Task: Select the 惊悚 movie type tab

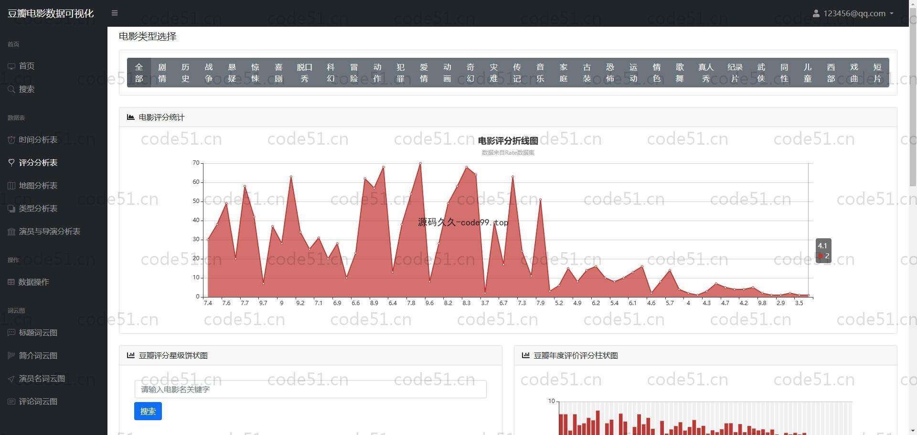Action: click(x=256, y=73)
